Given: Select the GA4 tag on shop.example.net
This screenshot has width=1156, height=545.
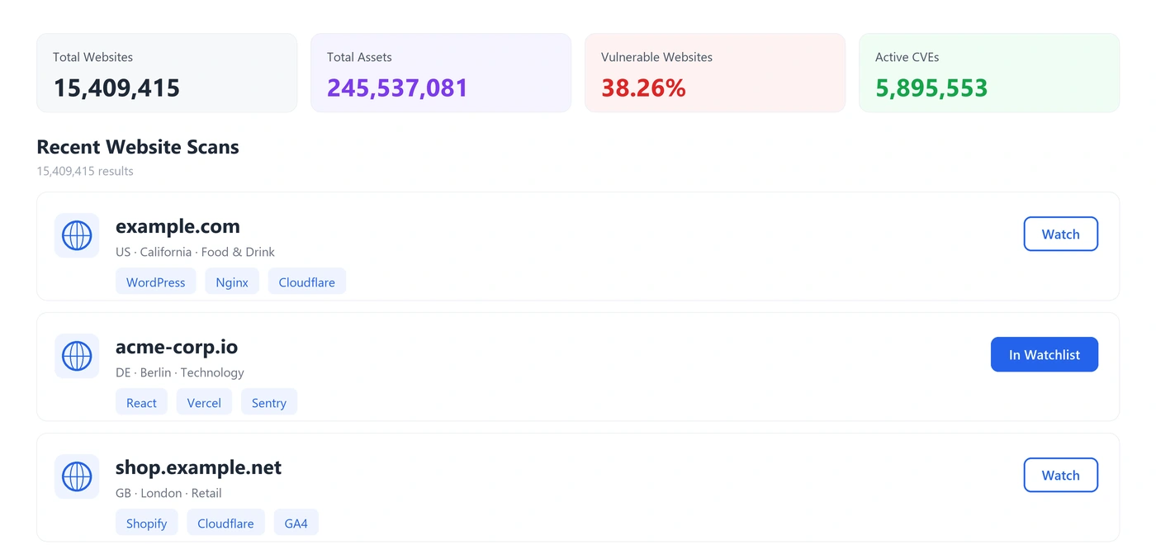Looking at the screenshot, I should (296, 523).
